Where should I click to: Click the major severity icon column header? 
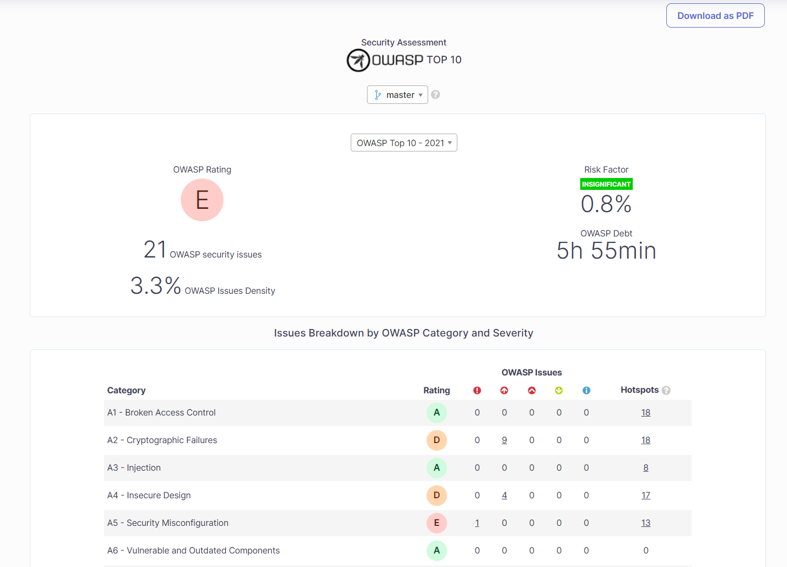coord(532,391)
